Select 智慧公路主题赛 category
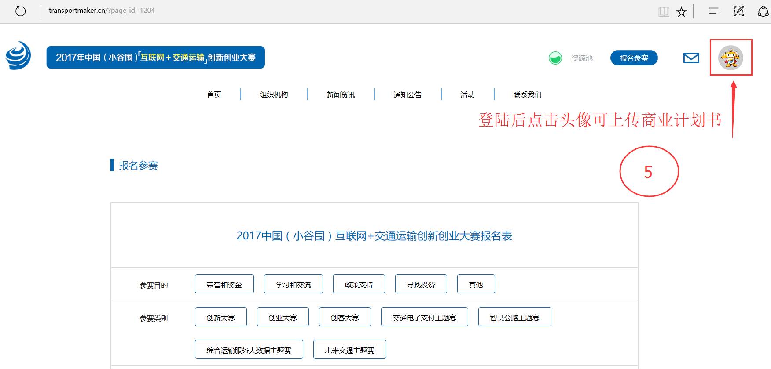This screenshot has width=771, height=369. click(x=515, y=317)
